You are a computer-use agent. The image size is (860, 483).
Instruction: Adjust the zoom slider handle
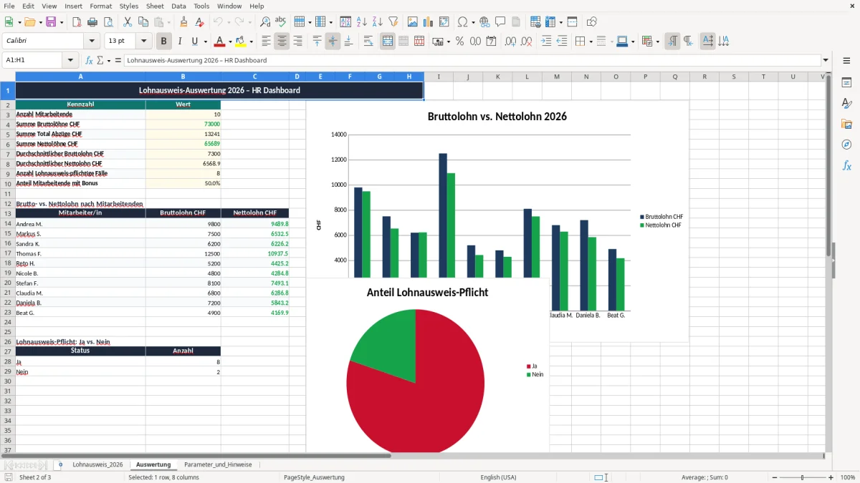click(802, 477)
